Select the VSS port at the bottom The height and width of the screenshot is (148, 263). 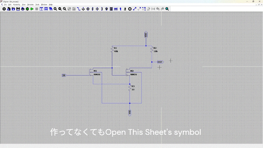[x=130, y=113]
